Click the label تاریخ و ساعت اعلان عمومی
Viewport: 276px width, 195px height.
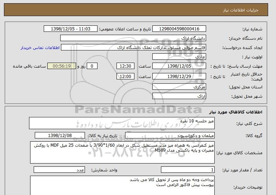click(x=125, y=29)
